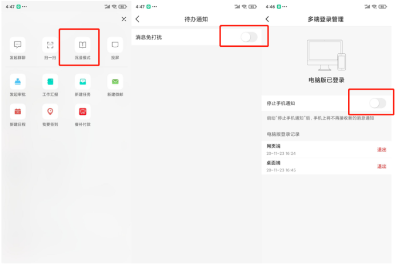
Task: Click 退出 for the 桌面端 session
Action: click(x=382, y=166)
